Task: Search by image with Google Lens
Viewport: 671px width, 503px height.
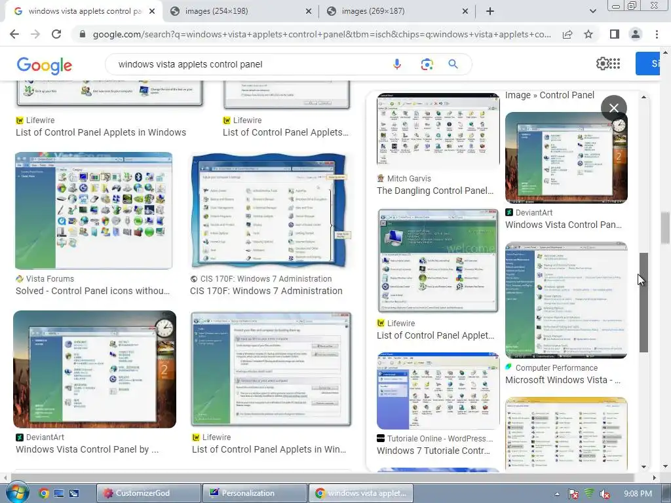Action: [x=427, y=64]
